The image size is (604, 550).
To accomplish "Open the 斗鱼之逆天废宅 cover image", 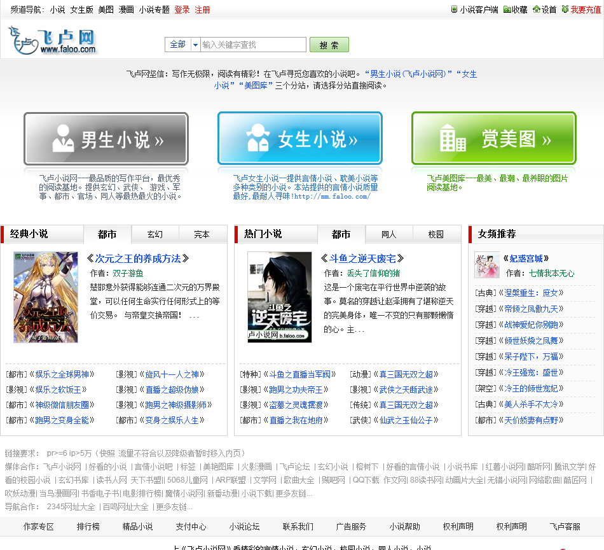I will click(279, 297).
